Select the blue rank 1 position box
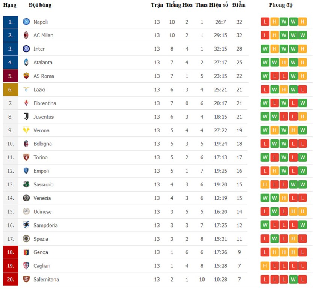Image resolution: width=313 pixels, height=289 pixels. coord(11,22)
